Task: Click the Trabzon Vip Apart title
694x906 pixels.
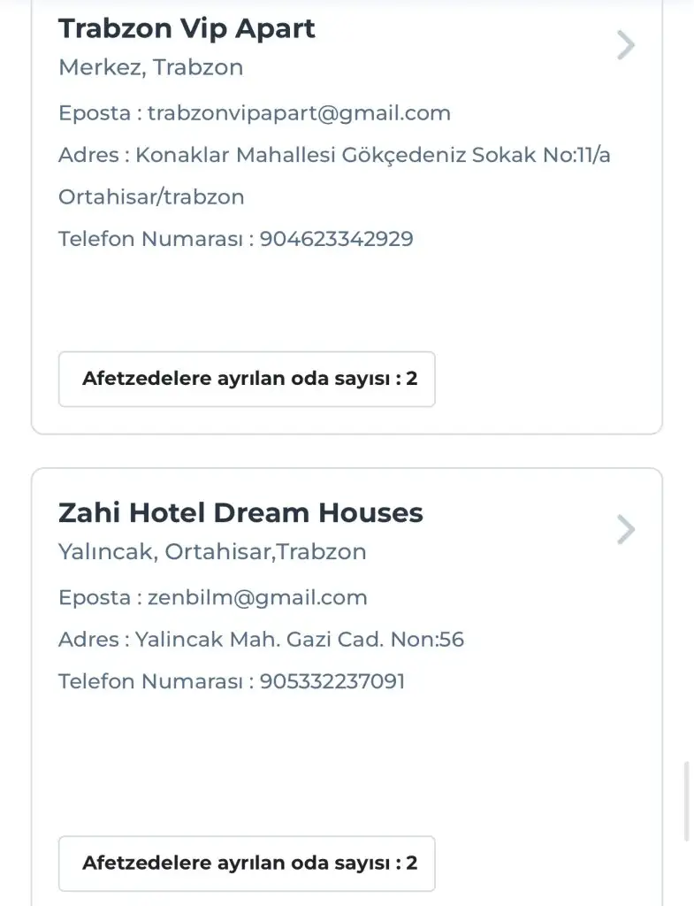Action: (187, 28)
